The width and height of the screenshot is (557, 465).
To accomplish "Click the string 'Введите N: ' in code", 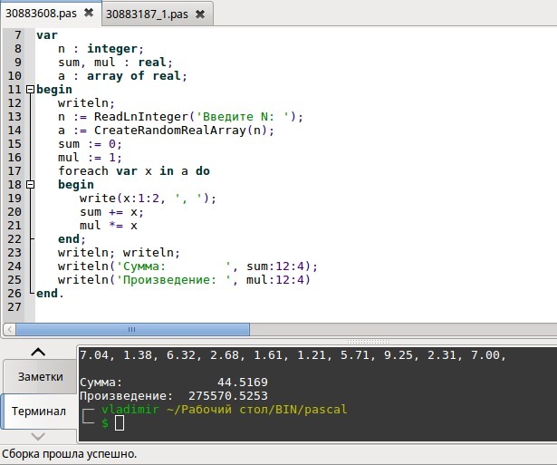I will (243, 117).
